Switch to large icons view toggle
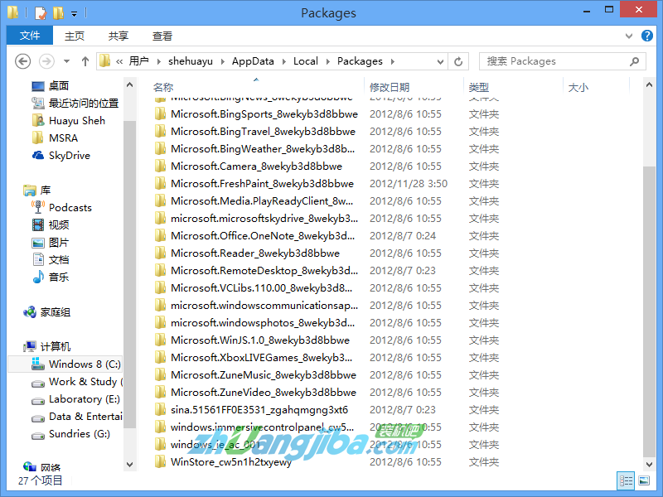Image resolution: width=663 pixels, height=497 pixels. coord(642,480)
